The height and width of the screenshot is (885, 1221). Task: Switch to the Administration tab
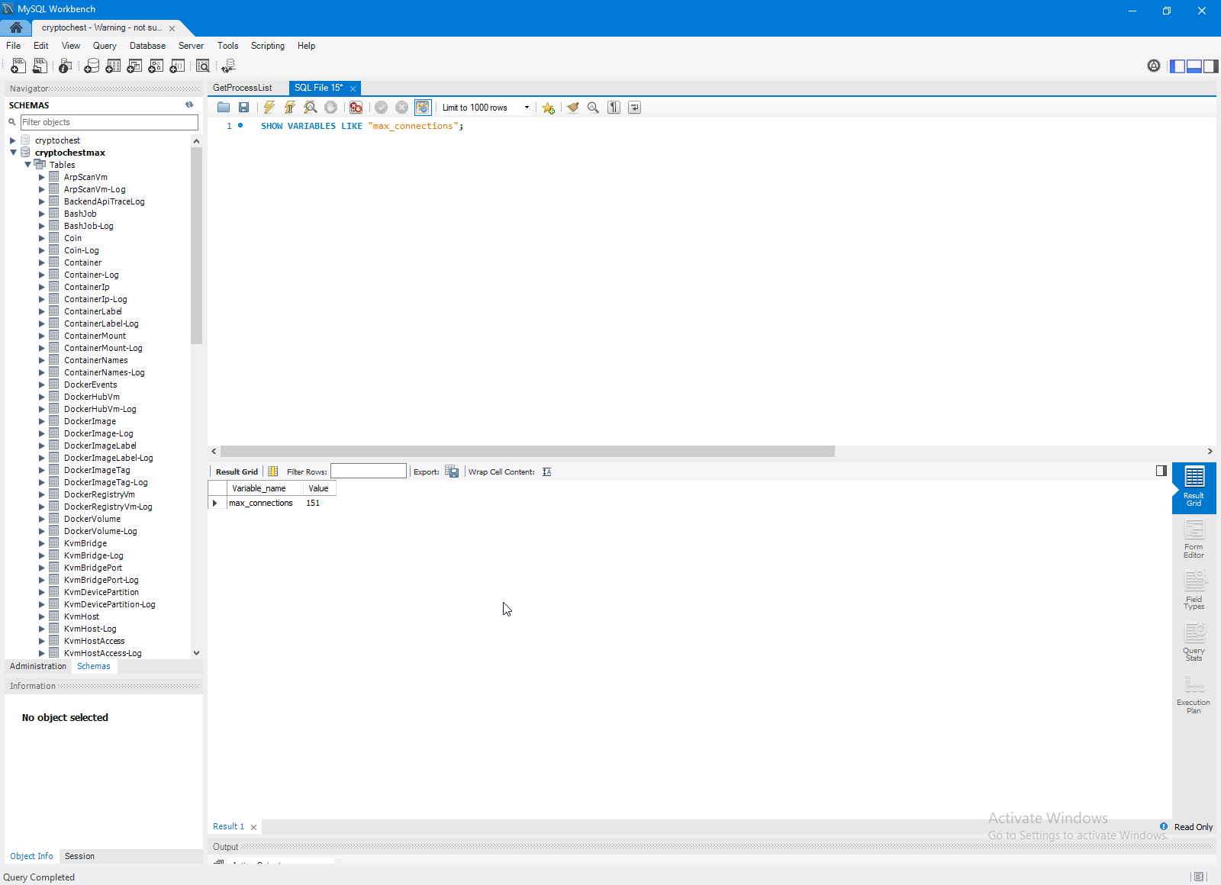(x=38, y=666)
